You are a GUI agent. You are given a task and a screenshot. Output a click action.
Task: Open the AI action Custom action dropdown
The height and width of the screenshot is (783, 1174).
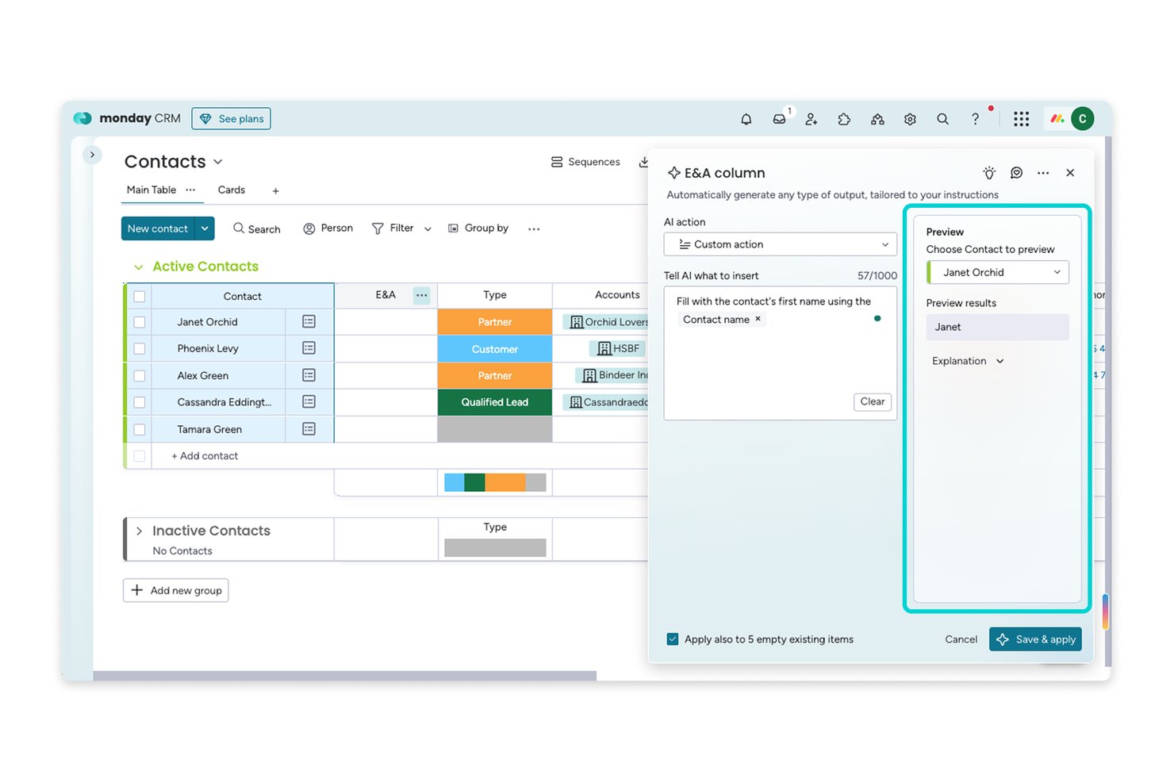781,244
